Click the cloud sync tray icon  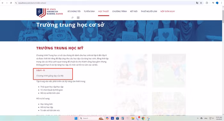(201, 118)
